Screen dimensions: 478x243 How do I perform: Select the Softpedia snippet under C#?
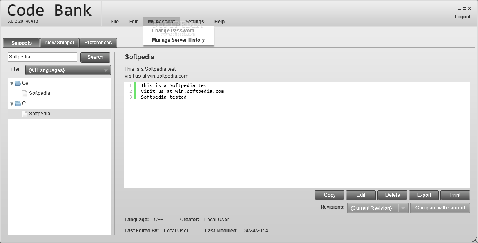pos(60,93)
